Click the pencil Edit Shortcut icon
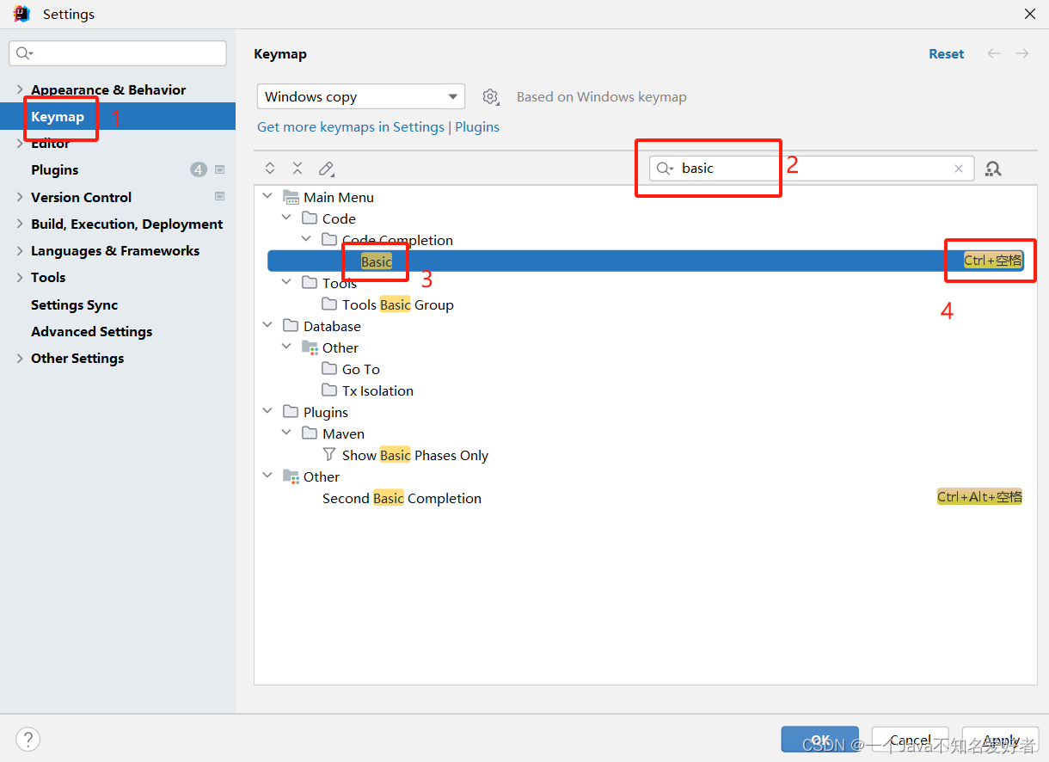 [326, 169]
